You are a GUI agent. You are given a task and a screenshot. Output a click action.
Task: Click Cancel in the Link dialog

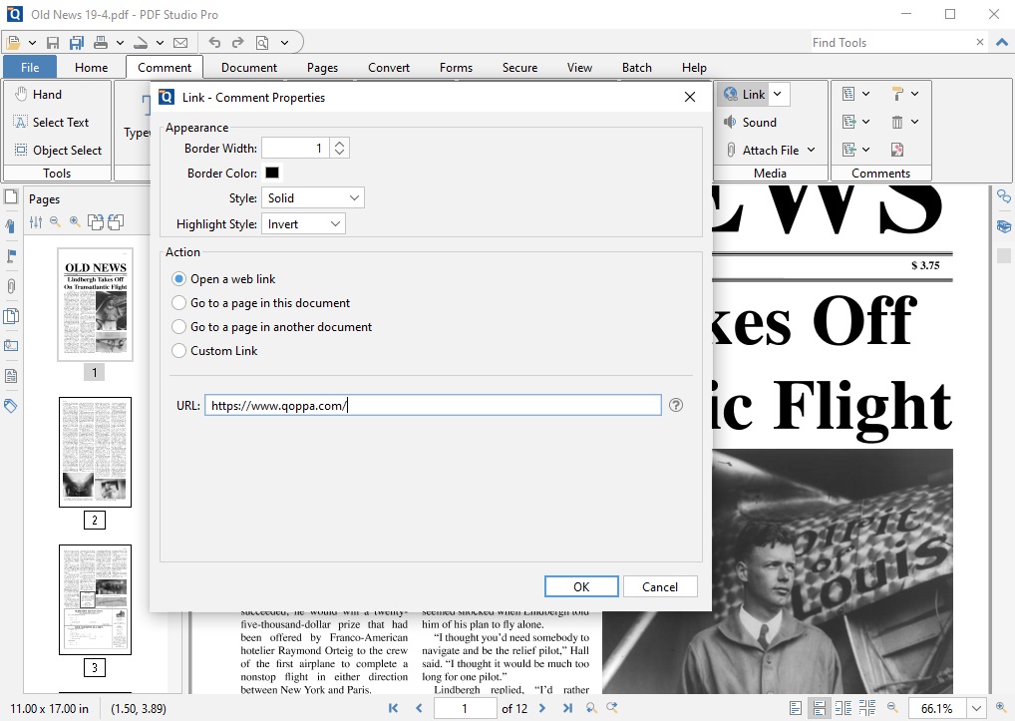click(x=659, y=586)
